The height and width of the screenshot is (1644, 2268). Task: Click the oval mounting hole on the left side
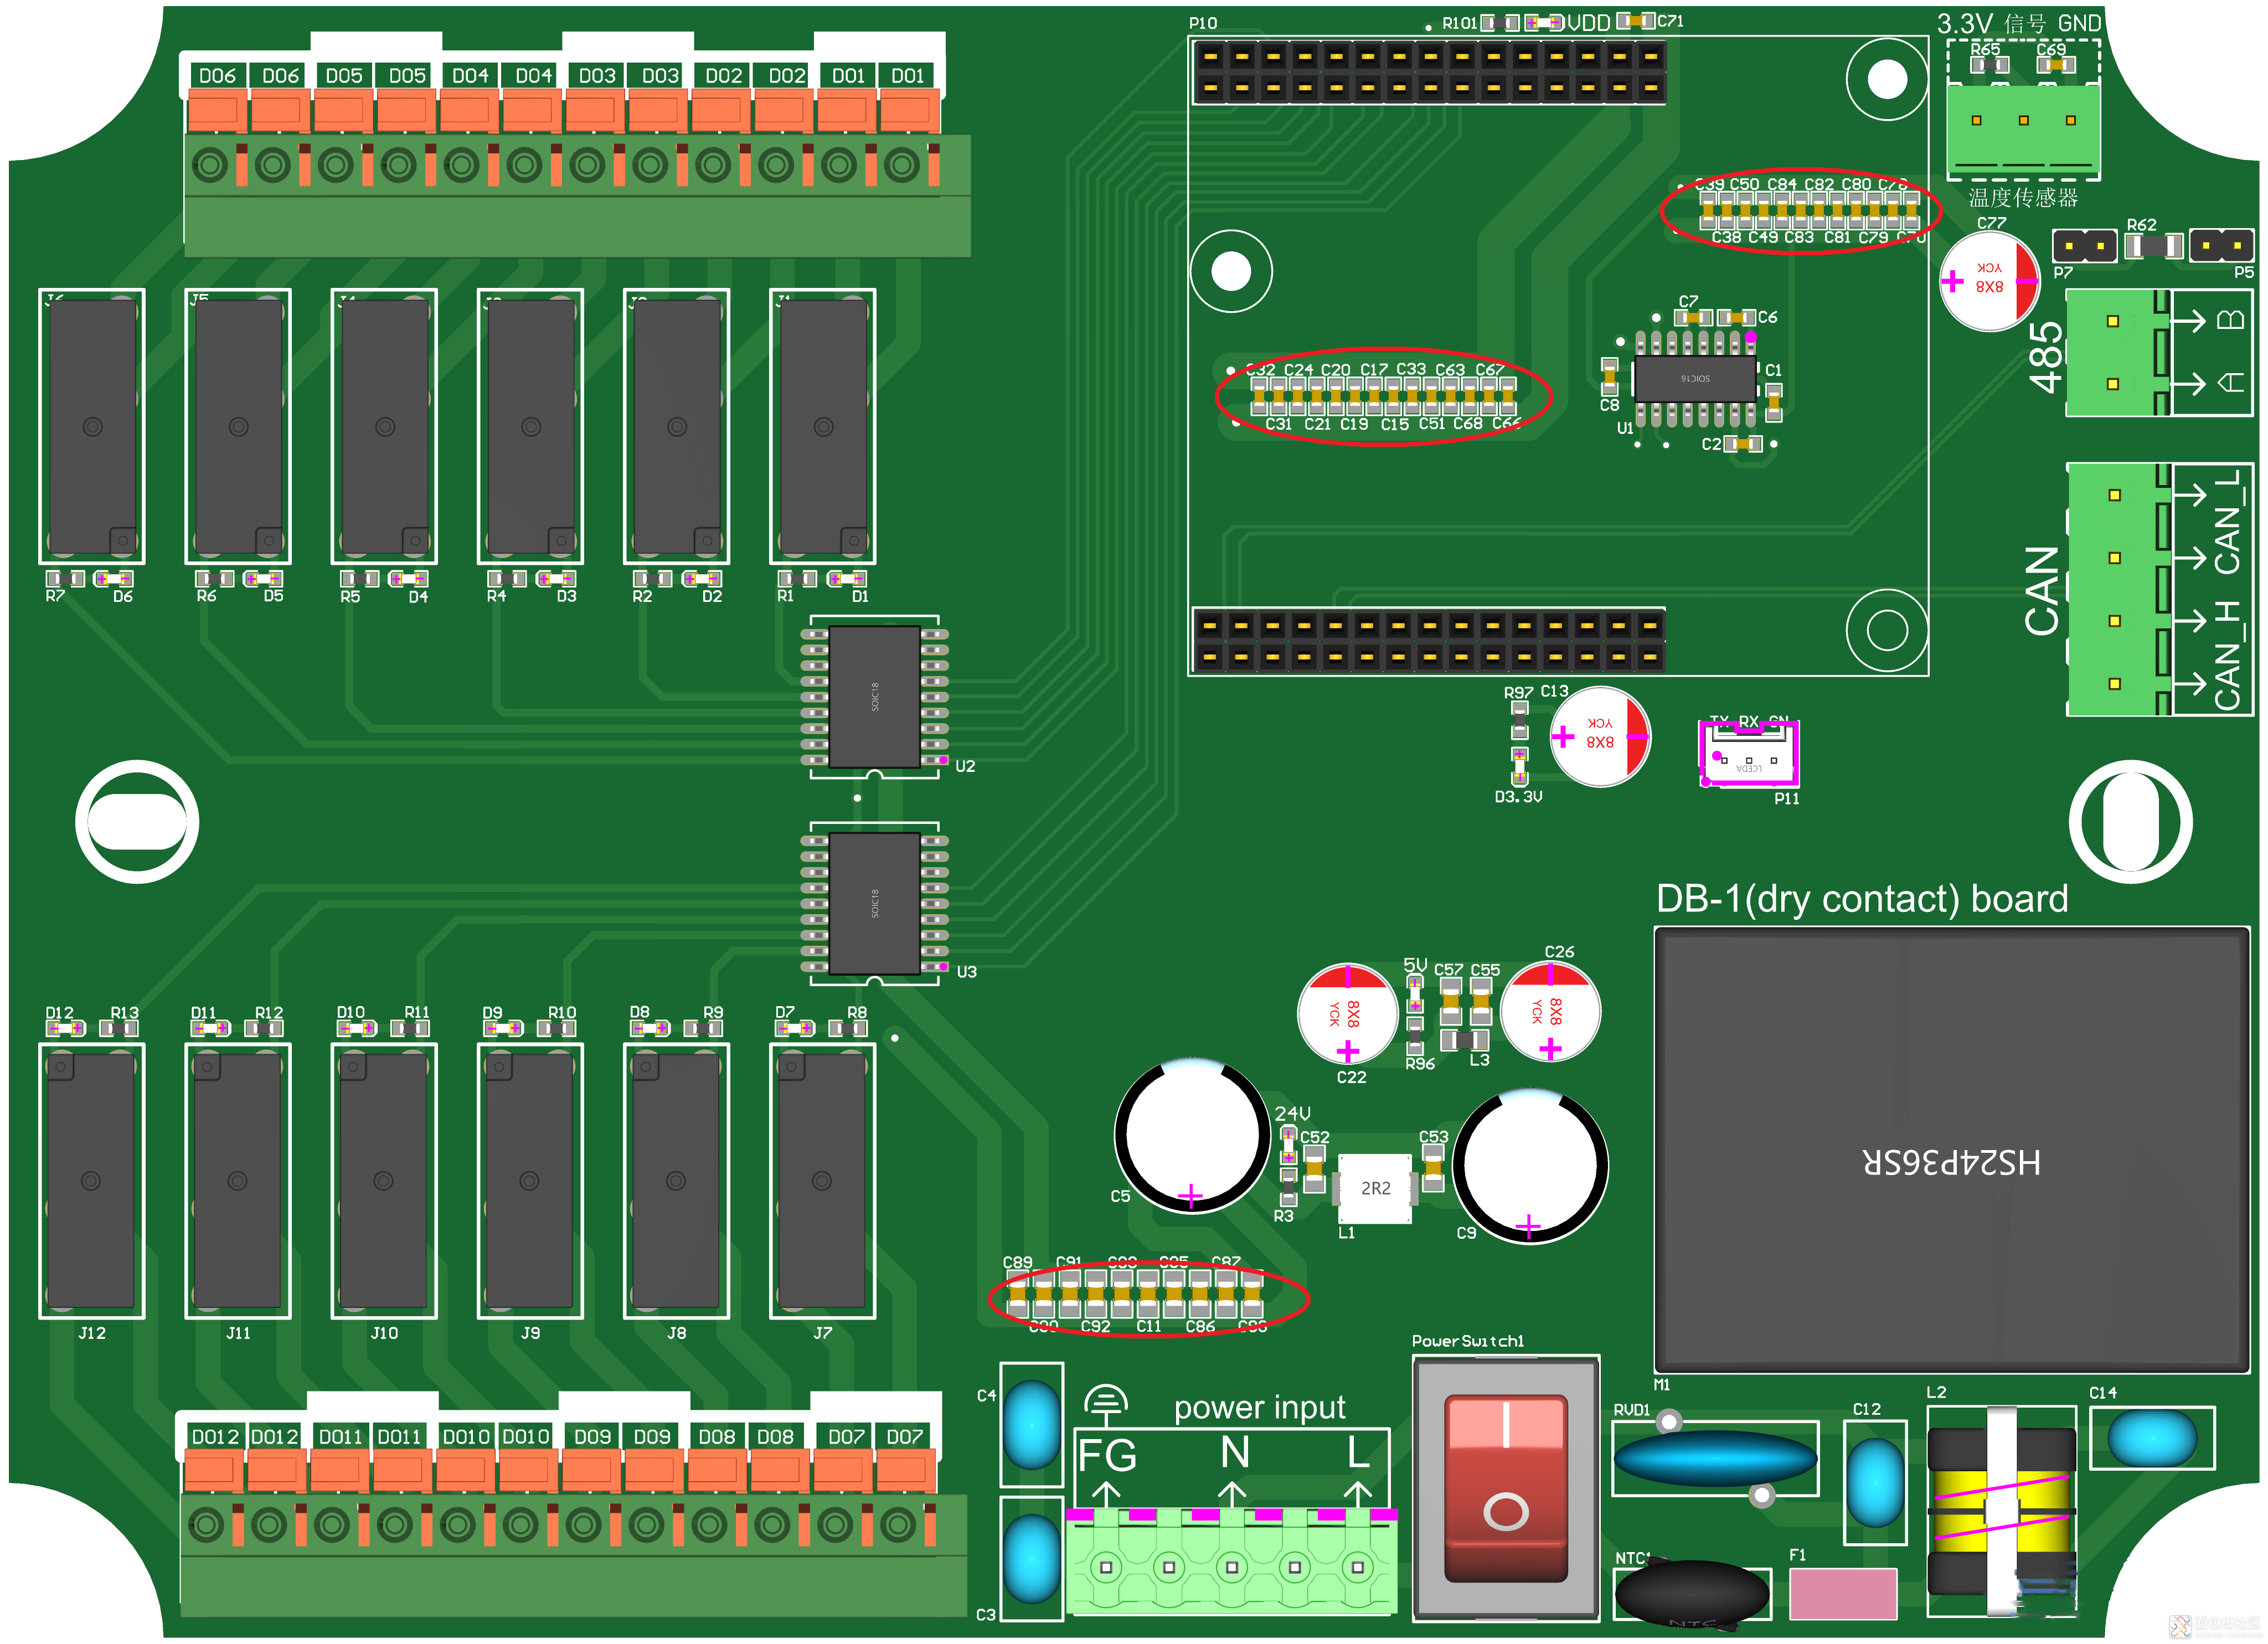pos(137,822)
